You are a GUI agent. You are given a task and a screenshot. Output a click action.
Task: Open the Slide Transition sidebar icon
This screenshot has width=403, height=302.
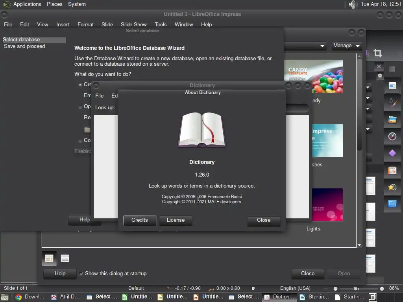392,170
